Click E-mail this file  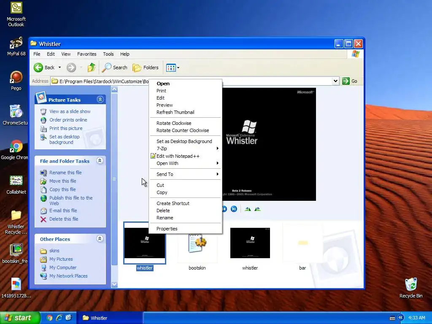coord(63,211)
